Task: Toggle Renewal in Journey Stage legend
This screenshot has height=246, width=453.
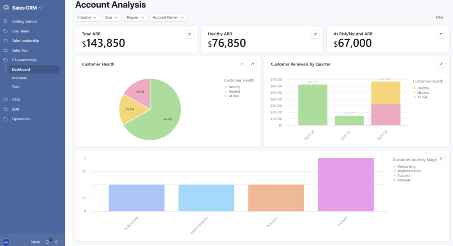Action: (402, 180)
